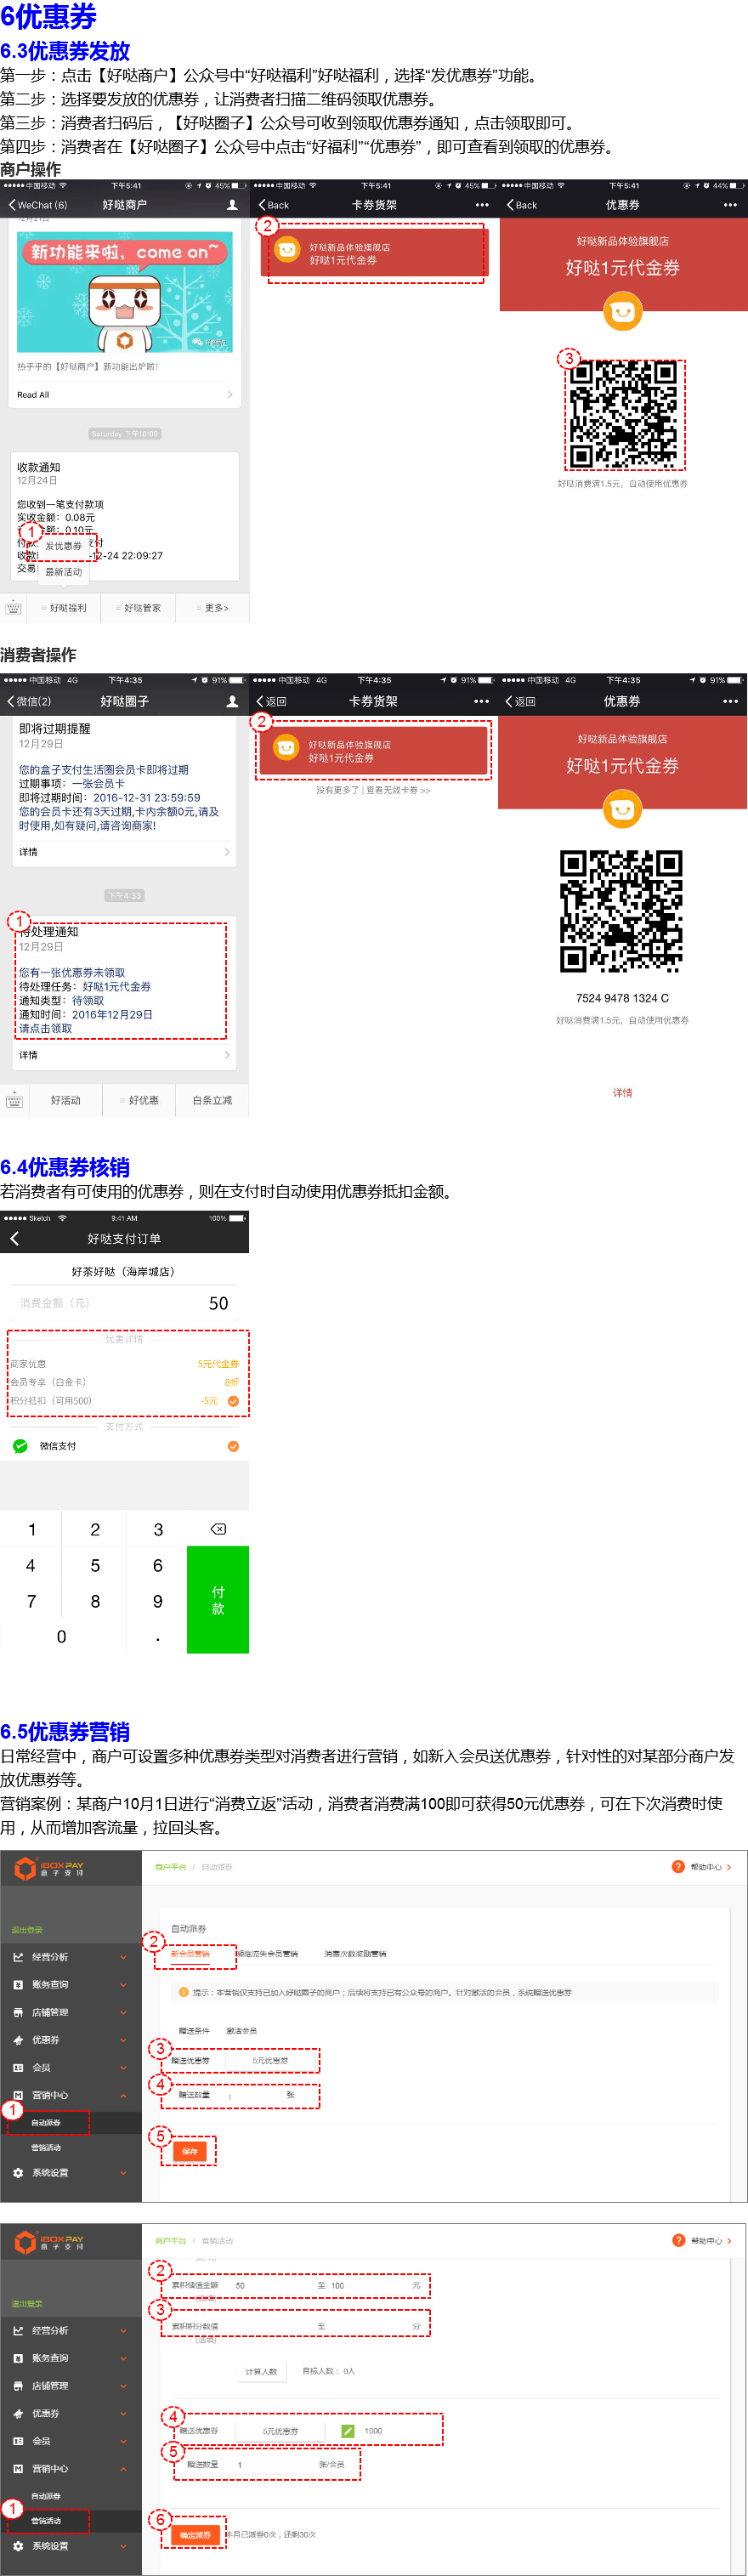This screenshot has width=748, height=2576.
Task: Click 计算人数 button
Action: coord(262,2371)
